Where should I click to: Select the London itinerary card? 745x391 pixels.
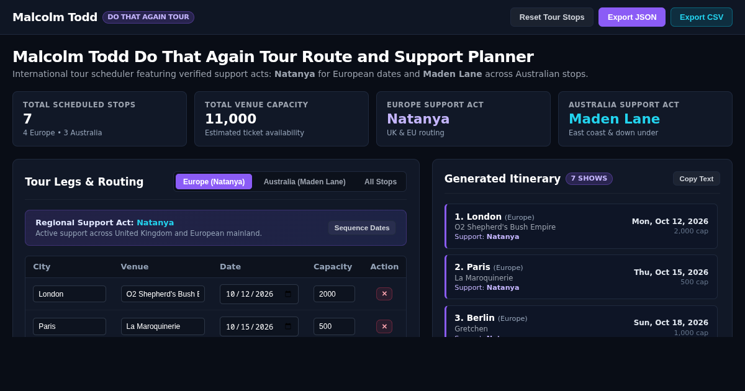(x=581, y=227)
